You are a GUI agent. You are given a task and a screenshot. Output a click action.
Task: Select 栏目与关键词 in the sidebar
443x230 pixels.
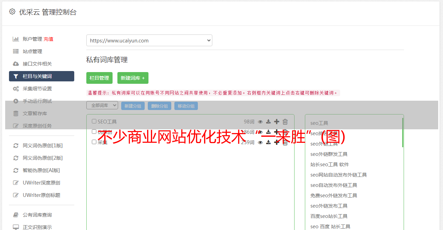click(x=41, y=76)
